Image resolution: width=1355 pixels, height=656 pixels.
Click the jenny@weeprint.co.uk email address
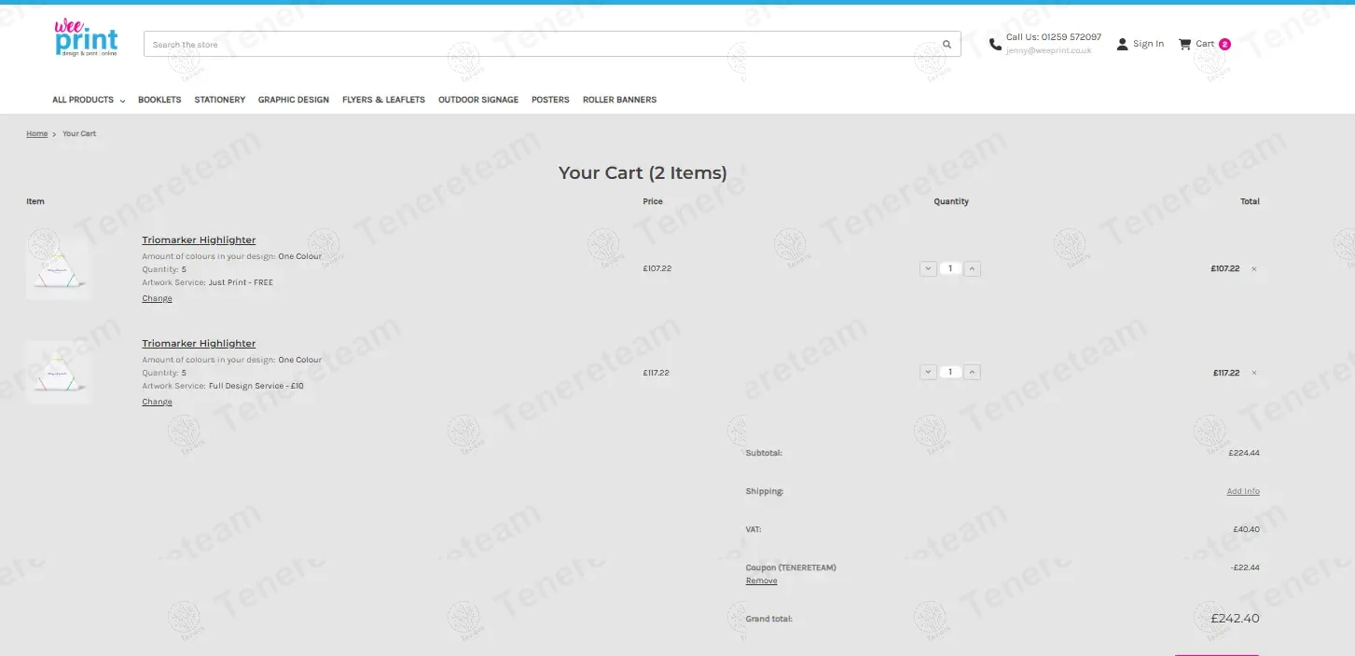(1048, 51)
